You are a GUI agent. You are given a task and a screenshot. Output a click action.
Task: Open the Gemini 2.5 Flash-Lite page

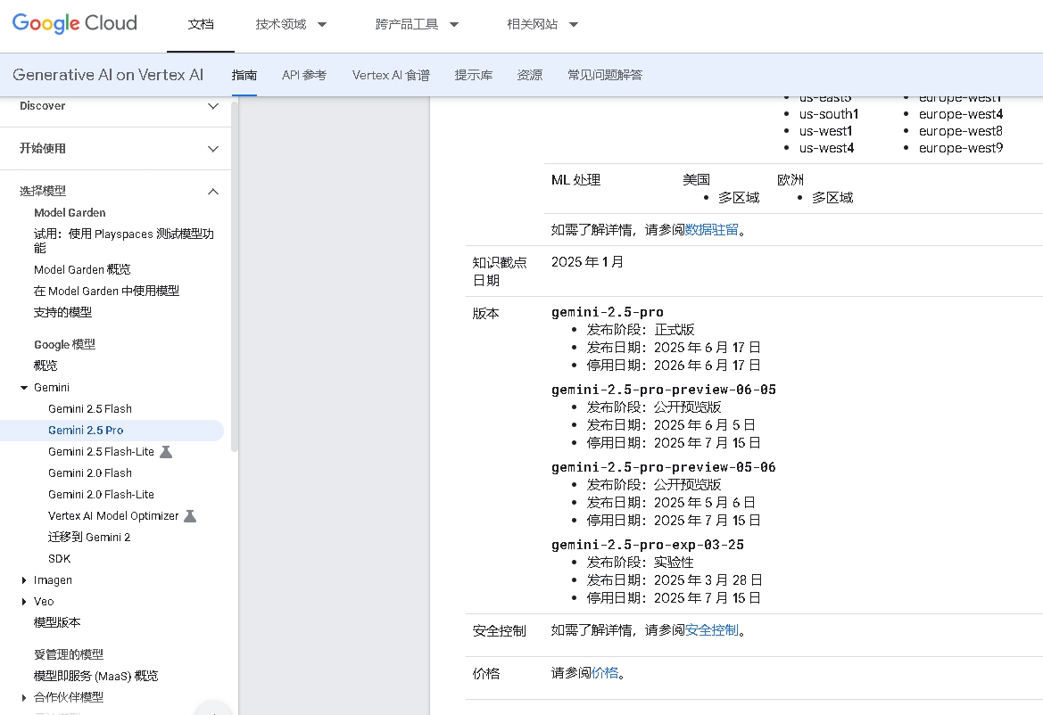tap(101, 452)
